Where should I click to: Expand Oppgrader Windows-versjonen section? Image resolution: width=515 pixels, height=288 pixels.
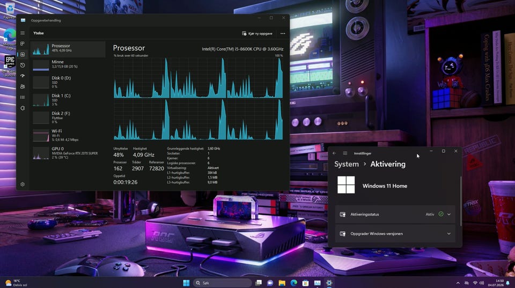[x=395, y=234]
